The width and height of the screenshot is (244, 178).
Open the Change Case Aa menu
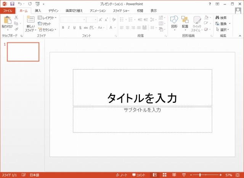pos(101,28)
